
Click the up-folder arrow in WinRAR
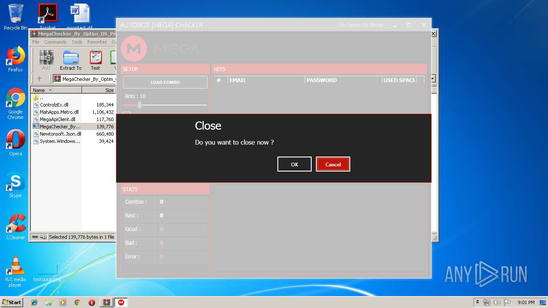tap(39, 79)
